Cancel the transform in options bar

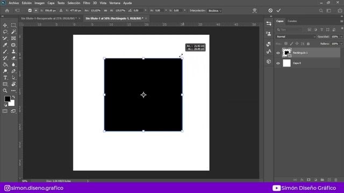pyautogui.click(x=270, y=11)
